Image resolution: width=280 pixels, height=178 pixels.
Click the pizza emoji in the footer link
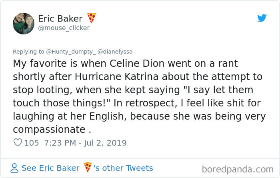88,168
